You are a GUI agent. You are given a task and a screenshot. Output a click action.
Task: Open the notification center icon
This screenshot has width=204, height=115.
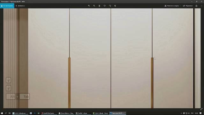pos(200,113)
